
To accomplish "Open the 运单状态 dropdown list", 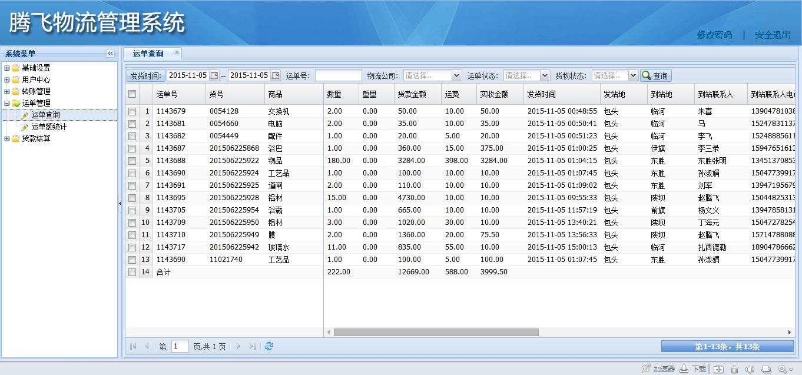I will point(545,75).
